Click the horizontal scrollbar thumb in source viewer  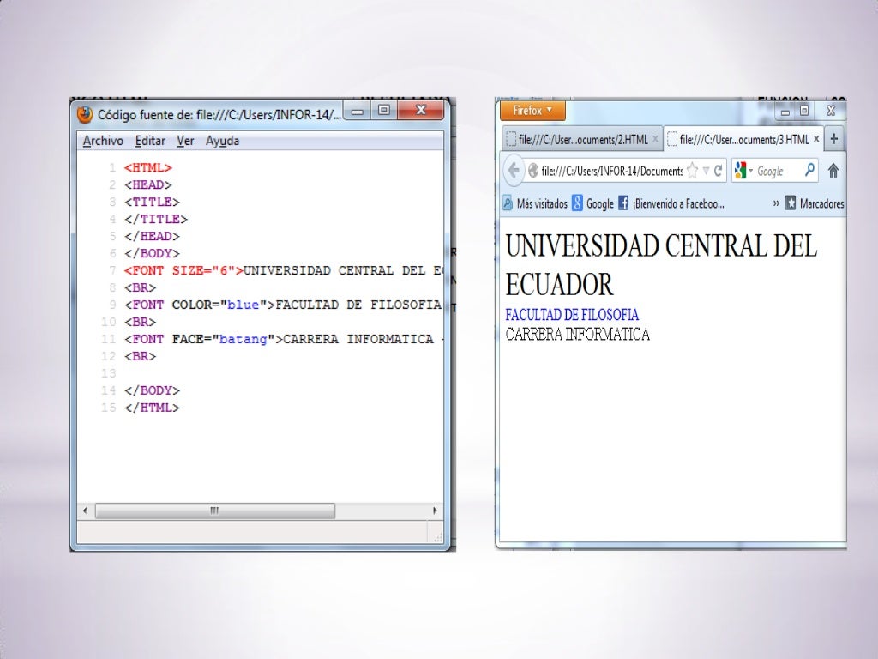tap(215, 511)
